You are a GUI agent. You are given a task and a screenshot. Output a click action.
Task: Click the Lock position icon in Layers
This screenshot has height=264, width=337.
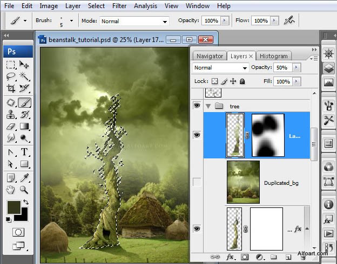pyautogui.click(x=233, y=81)
